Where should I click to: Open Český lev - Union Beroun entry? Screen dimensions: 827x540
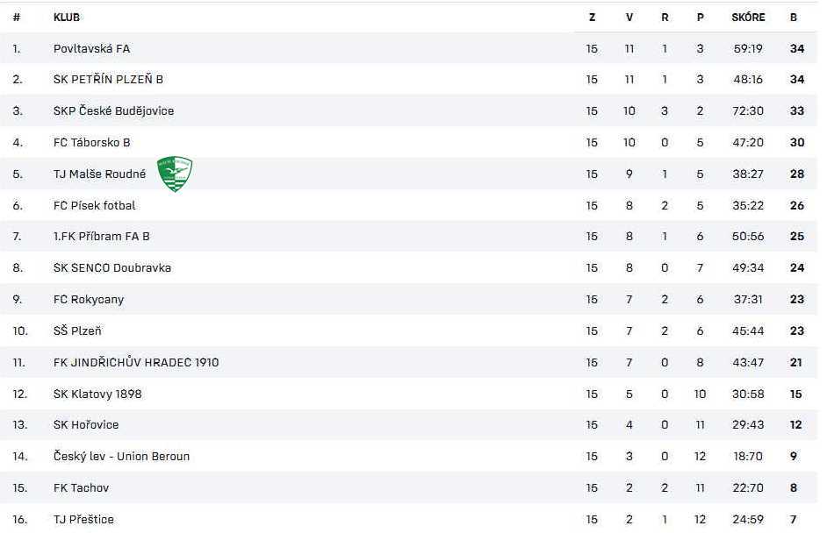(121, 456)
